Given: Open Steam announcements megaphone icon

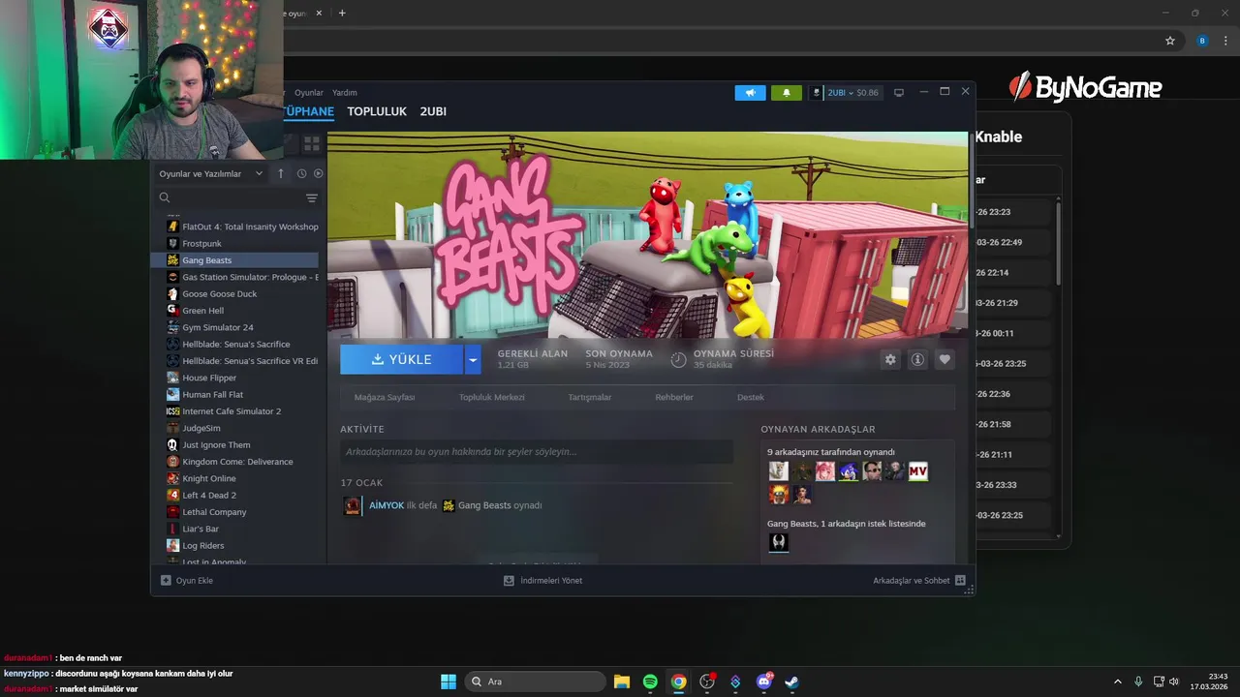Looking at the screenshot, I should pyautogui.click(x=750, y=93).
